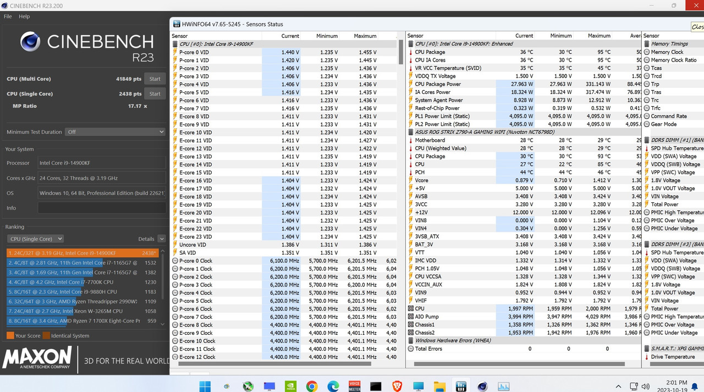Select the System Agent Power sensor row
This screenshot has height=392, width=704.
coord(524,100)
